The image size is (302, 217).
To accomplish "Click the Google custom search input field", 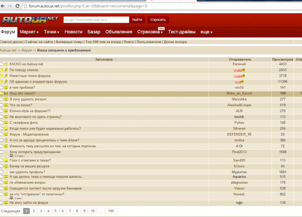I will pos(96,20).
